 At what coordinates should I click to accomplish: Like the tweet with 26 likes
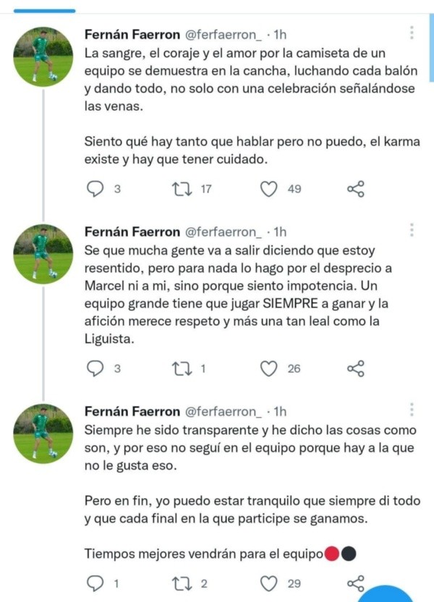click(270, 369)
